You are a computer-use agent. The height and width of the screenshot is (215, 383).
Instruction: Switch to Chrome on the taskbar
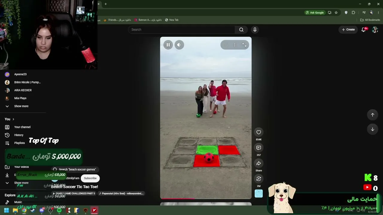pos(24,210)
